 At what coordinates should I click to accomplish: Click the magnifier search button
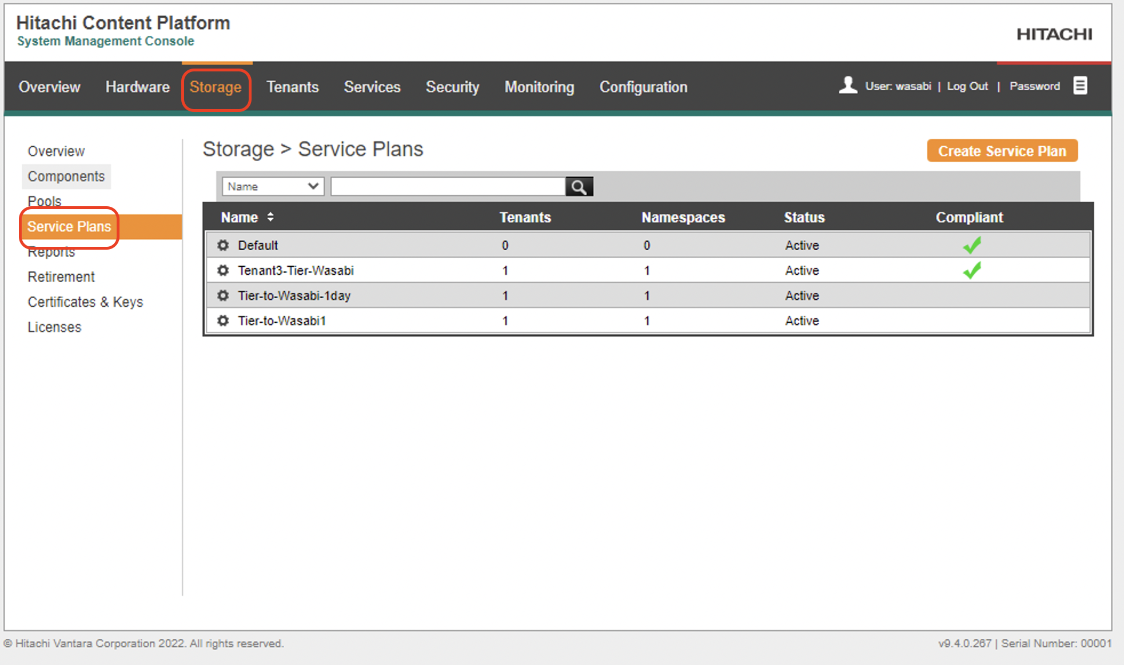coord(579,187)
